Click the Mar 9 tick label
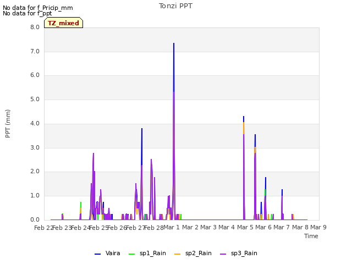352x264 pixels. 318,227
